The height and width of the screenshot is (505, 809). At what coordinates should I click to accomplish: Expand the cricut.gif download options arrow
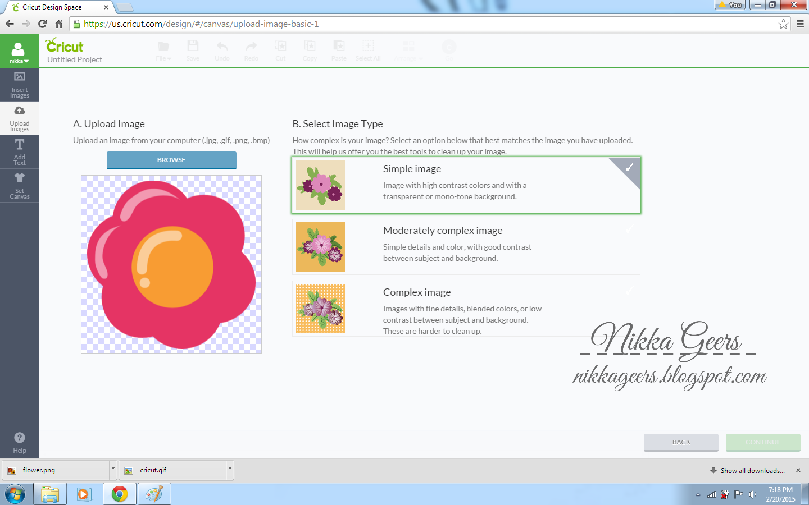coord(229,470)
